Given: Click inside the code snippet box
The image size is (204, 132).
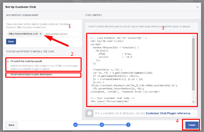Looking at the screenshot, I should pos(140,69).
